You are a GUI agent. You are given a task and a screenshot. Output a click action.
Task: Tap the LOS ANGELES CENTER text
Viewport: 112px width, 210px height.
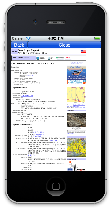coord(31,100)
